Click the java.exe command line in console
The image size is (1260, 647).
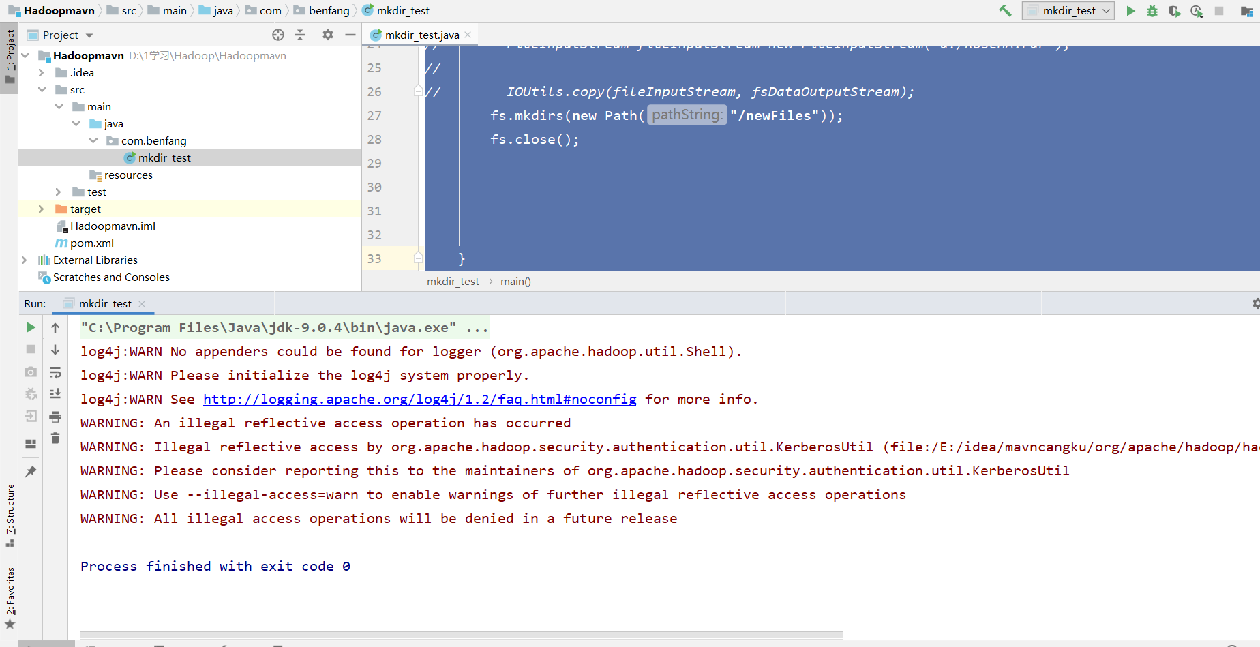[x=284, y=327]
